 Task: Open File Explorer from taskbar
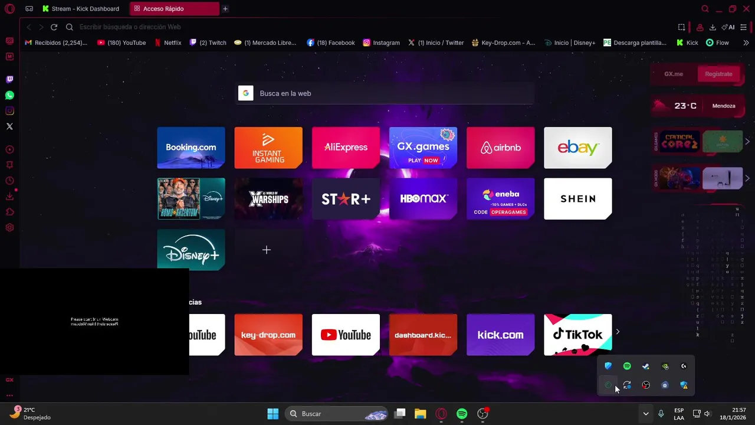tap(420, 414)
